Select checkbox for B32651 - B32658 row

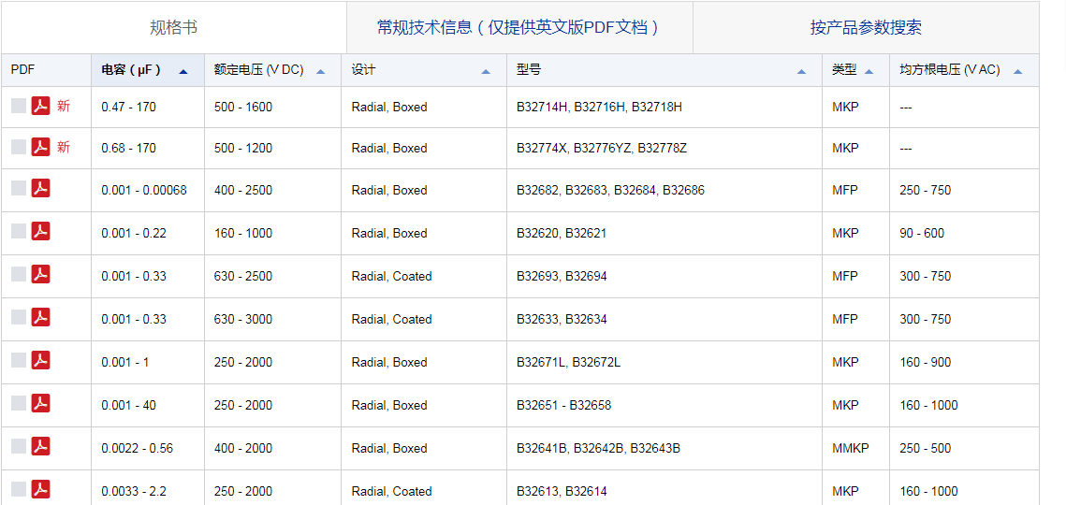point(19,404)
